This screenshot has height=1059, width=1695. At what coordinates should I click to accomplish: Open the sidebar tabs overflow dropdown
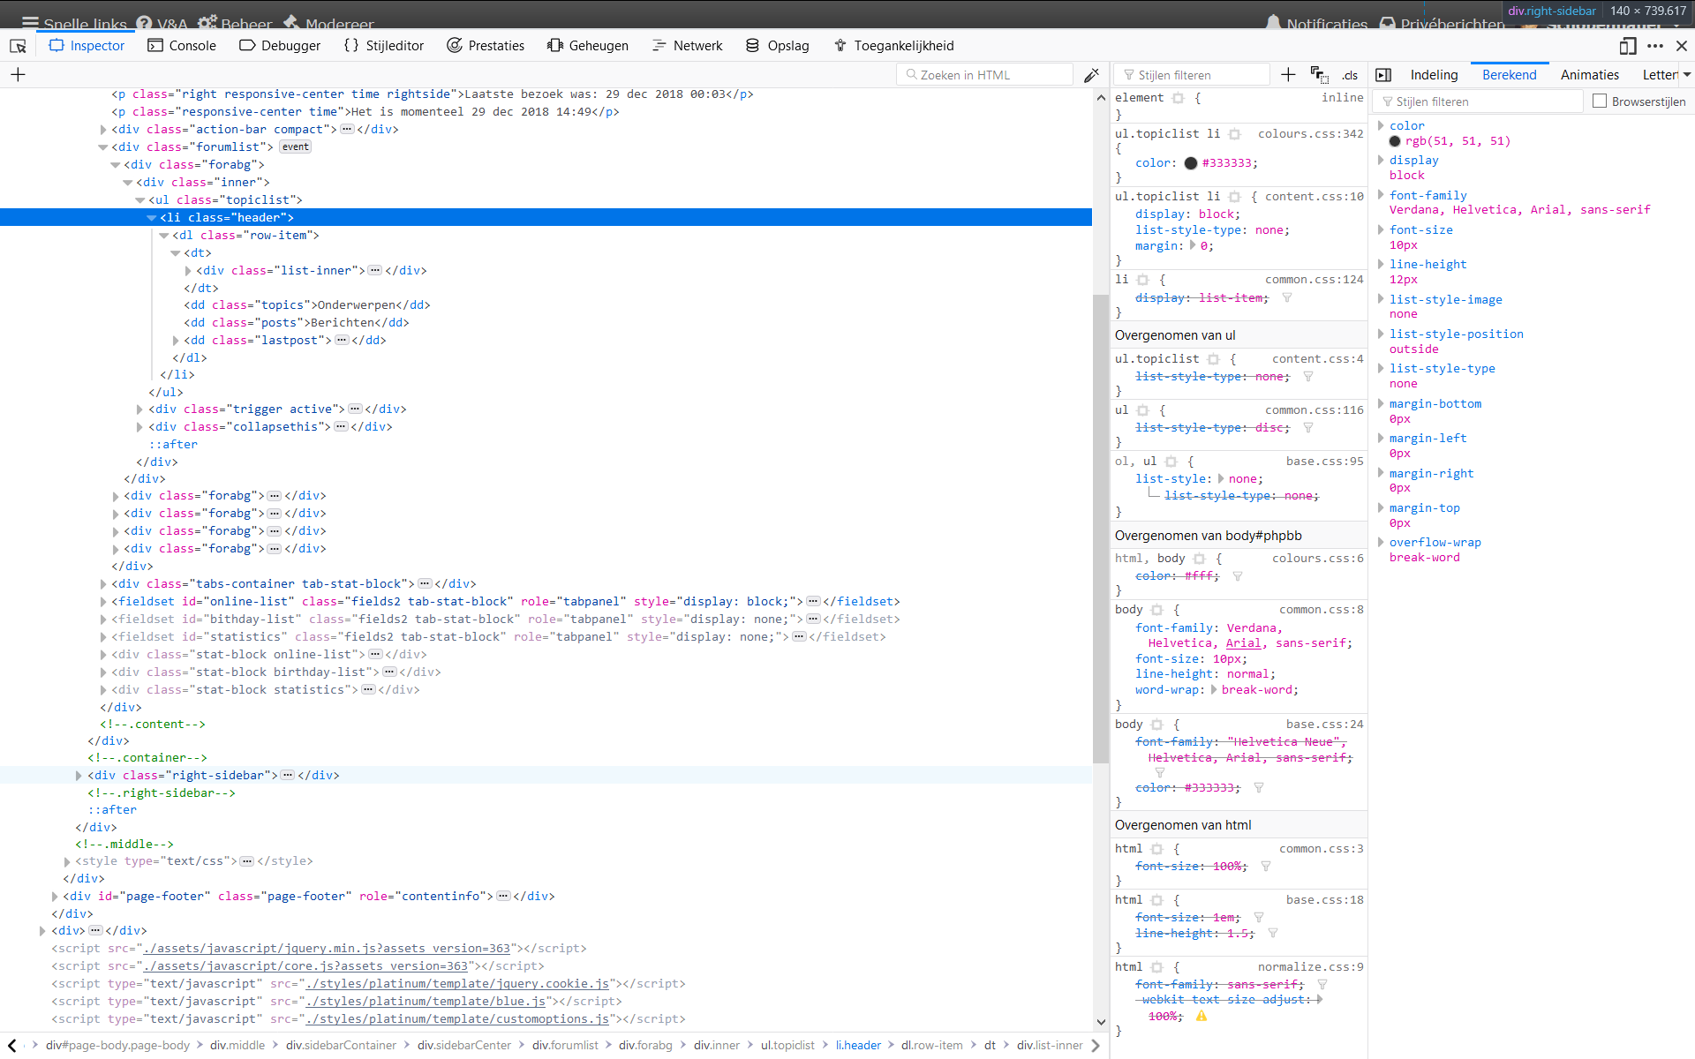[x=1687, y=75]
